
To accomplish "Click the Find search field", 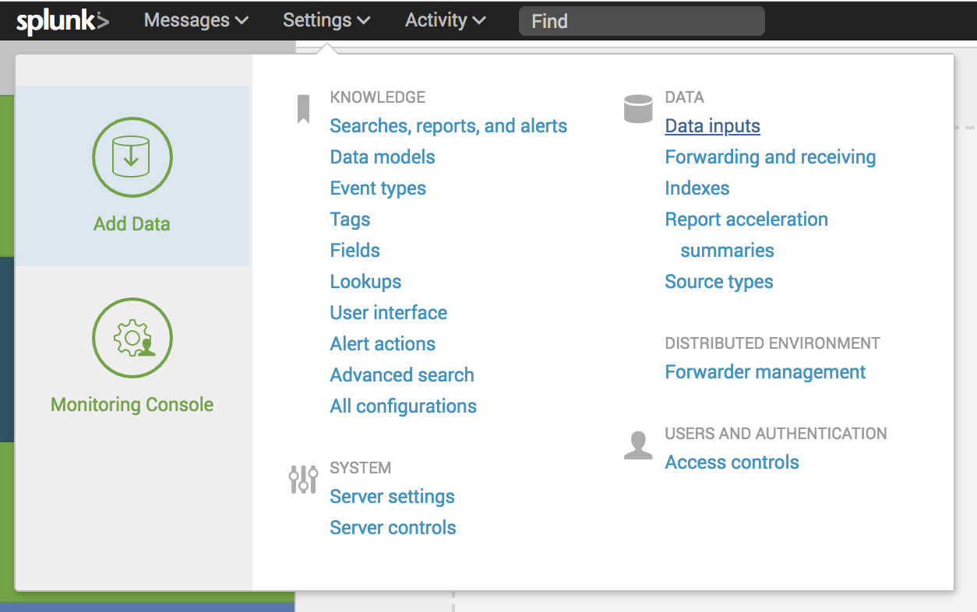I will (x=641, y=21).
